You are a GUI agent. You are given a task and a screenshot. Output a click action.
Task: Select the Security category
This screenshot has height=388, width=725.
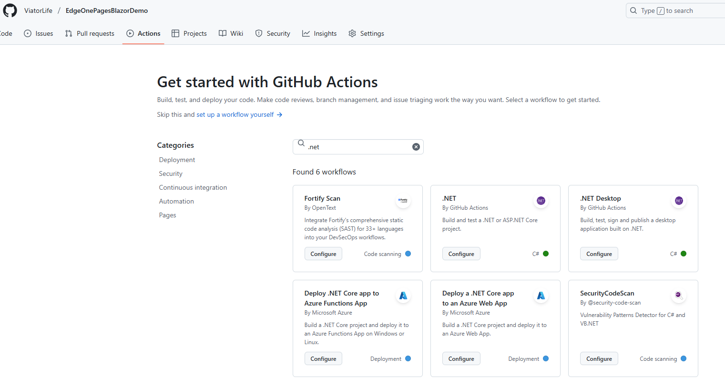[x=171, y=174]
